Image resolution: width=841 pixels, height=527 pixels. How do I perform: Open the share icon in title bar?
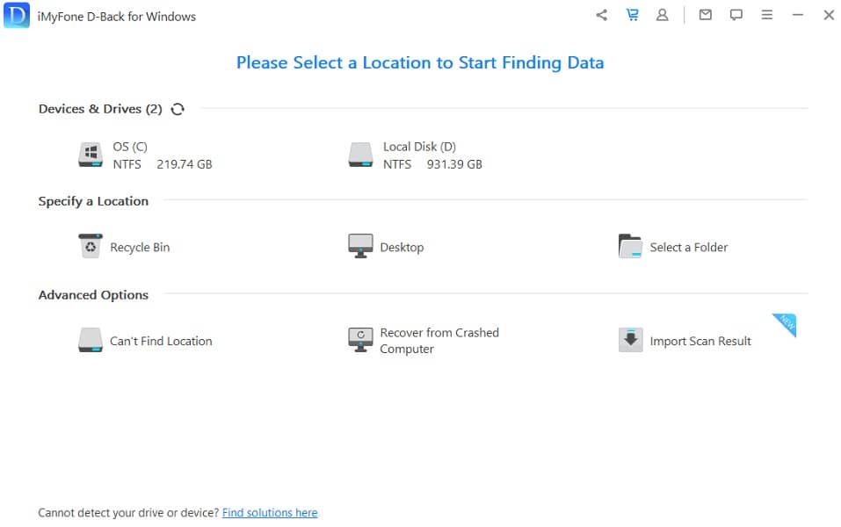click(602, 15)
